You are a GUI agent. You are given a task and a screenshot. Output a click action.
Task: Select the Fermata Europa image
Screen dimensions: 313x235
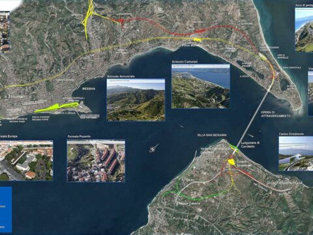pyautogui.click(x=26, y=161)
